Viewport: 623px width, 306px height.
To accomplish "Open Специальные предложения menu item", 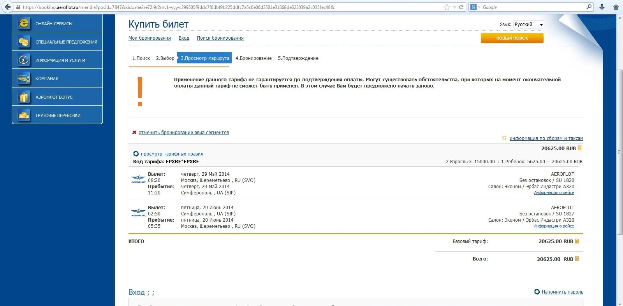I will (x=57, y=42).
